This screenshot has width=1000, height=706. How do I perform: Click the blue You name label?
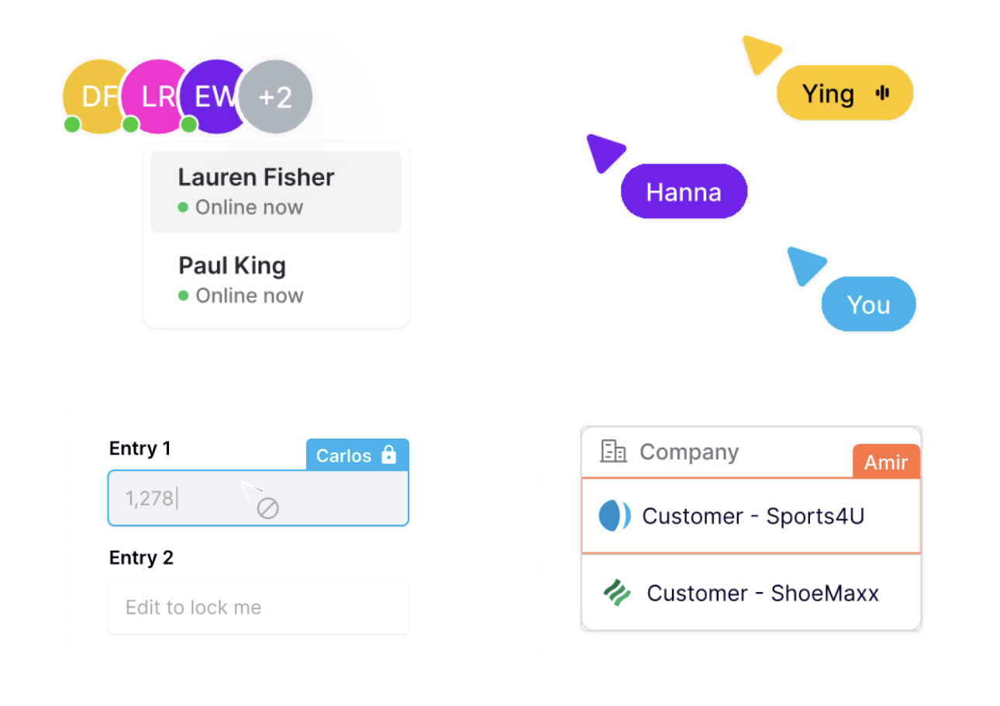[x=868, y=304]
